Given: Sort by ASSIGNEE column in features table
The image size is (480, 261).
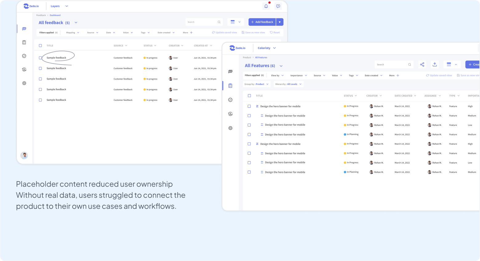Looking at the screenshot, I should [x=432, y=96].
